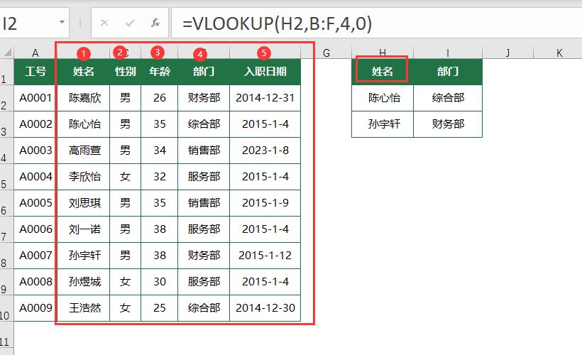
Task: Select the name cell 孙煜城
Action: pos(84,282)
